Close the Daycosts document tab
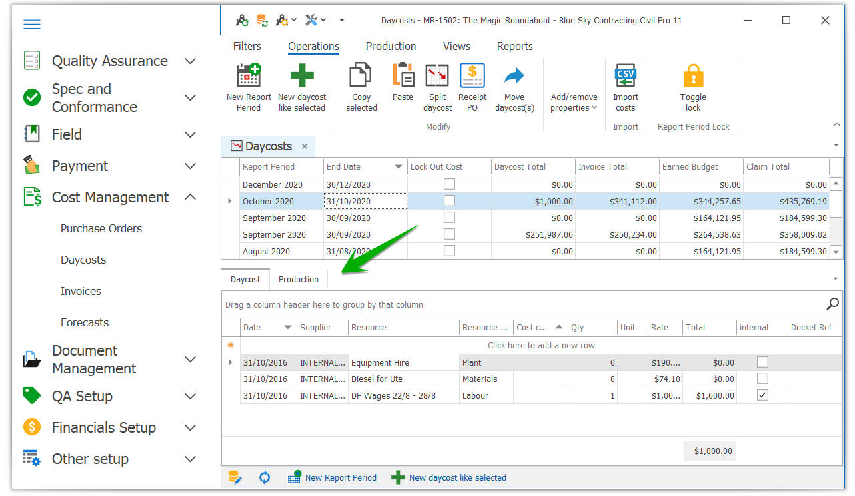This screenshot has height=496, width=855. (305, 146)
